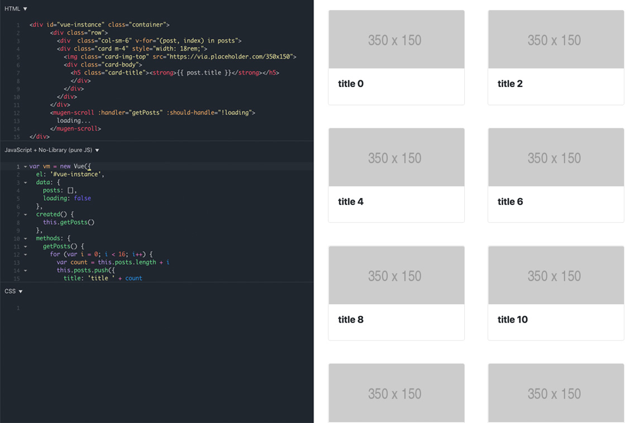Click the placeholder image above title 10
The height and width of the screenshot is (423, 639).
[x=556, y=275]
